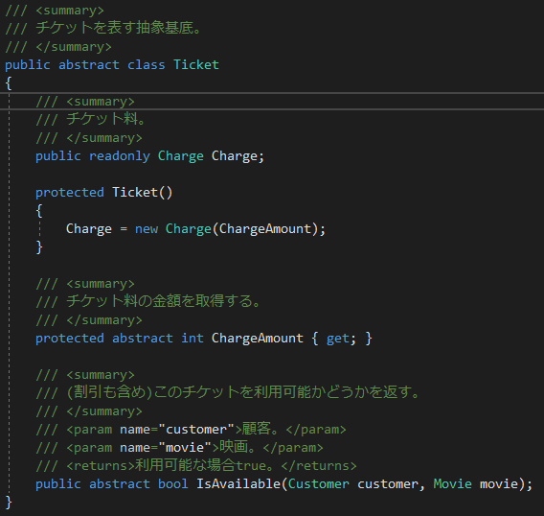Click the IsAvailable method name
The height and width of the screenshot is (516, 544).
(x=238, y=484)
